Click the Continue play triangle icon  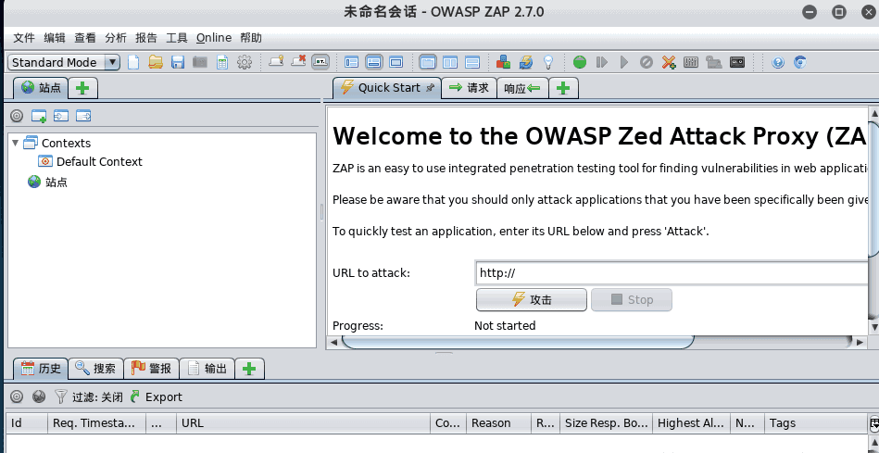[624, 62]
